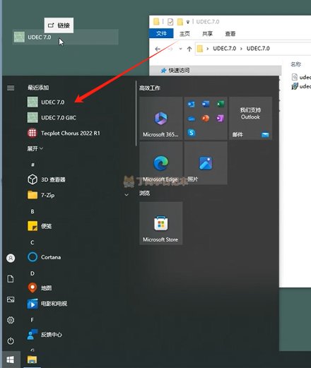Image resolution: width=311 pixels, height=368 pixels.
Task: Click properties checkmark icon in title bar
Action: (x=170, y=22)
